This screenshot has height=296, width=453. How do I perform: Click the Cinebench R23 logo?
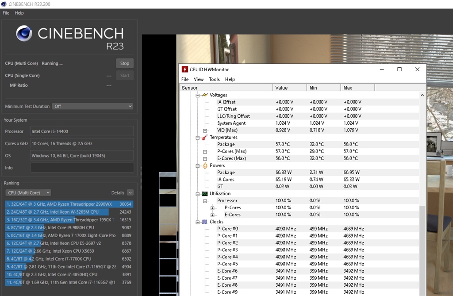click(24, 34)
